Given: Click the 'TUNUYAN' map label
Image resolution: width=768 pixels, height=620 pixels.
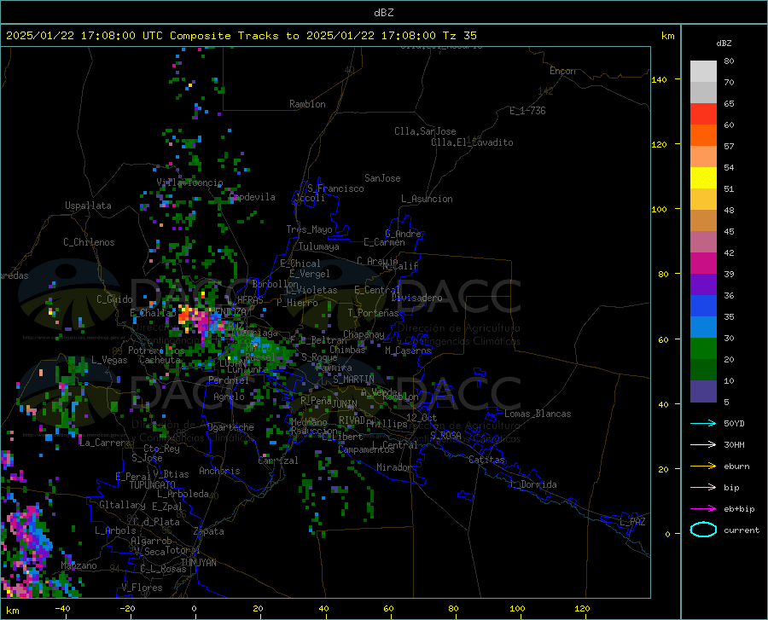Looking at the screenshot, I should 198,563.
